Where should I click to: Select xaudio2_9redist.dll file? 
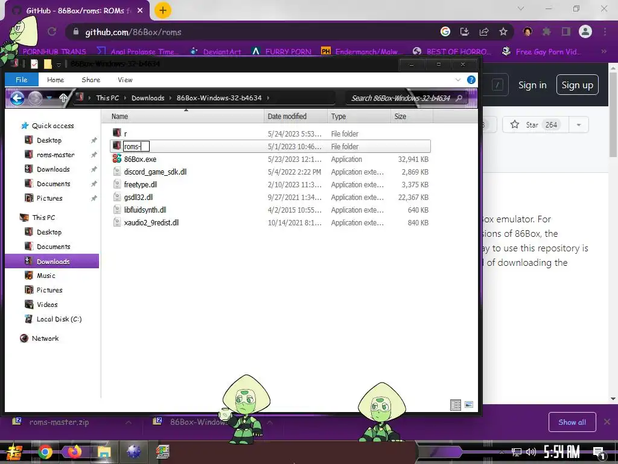coord(151,222)
